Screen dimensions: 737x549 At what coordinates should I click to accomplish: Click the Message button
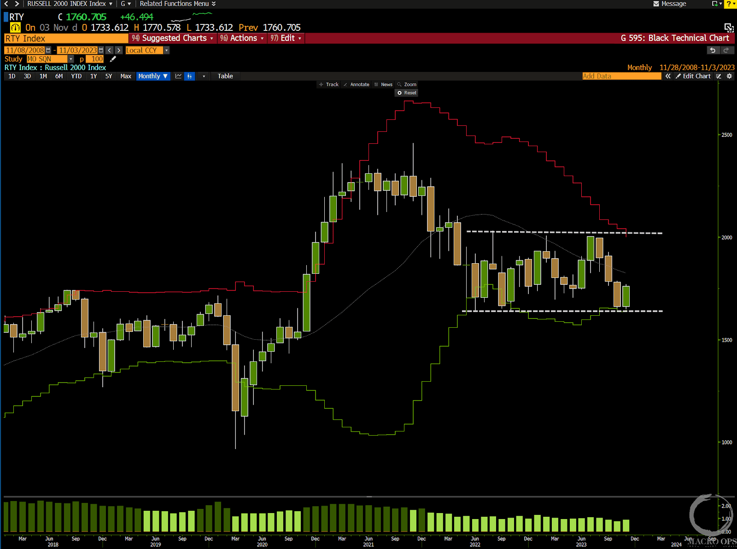pyautogui.click(x=670, y=4)
